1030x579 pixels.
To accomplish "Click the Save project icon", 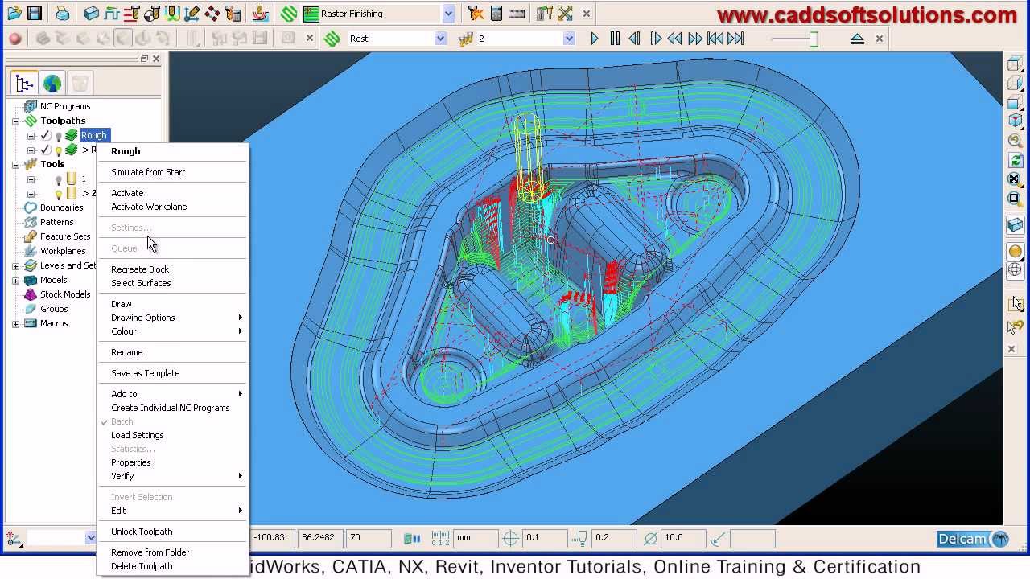I will [x=34, y=14].
